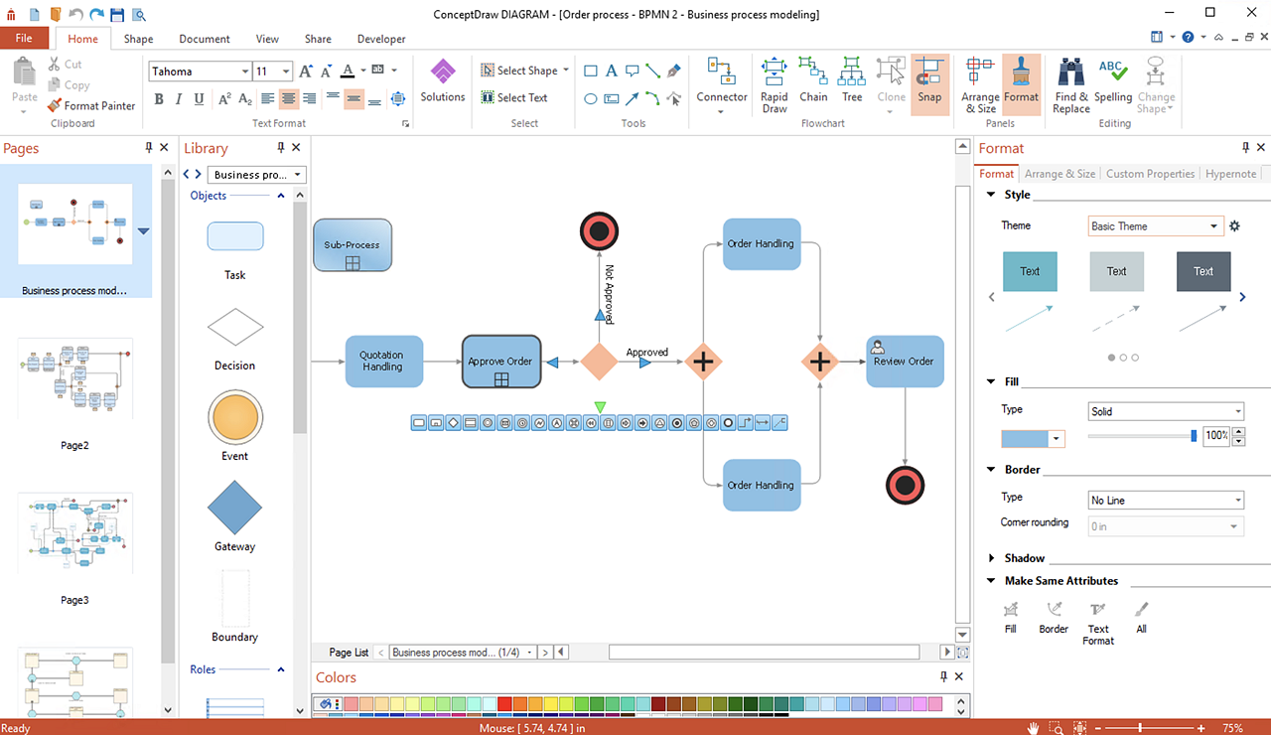Click the Format Painter
1271x735 pixels.
point(91,105)
